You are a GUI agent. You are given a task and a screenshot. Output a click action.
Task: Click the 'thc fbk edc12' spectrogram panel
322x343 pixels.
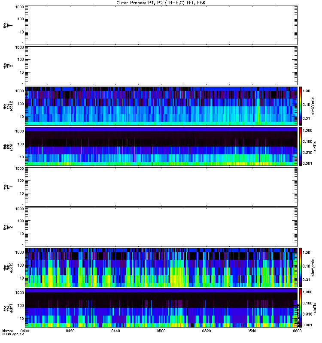(161, 268)
